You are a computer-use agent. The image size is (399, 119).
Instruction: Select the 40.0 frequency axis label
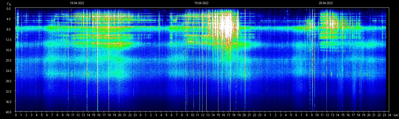[x=8, y=112]
